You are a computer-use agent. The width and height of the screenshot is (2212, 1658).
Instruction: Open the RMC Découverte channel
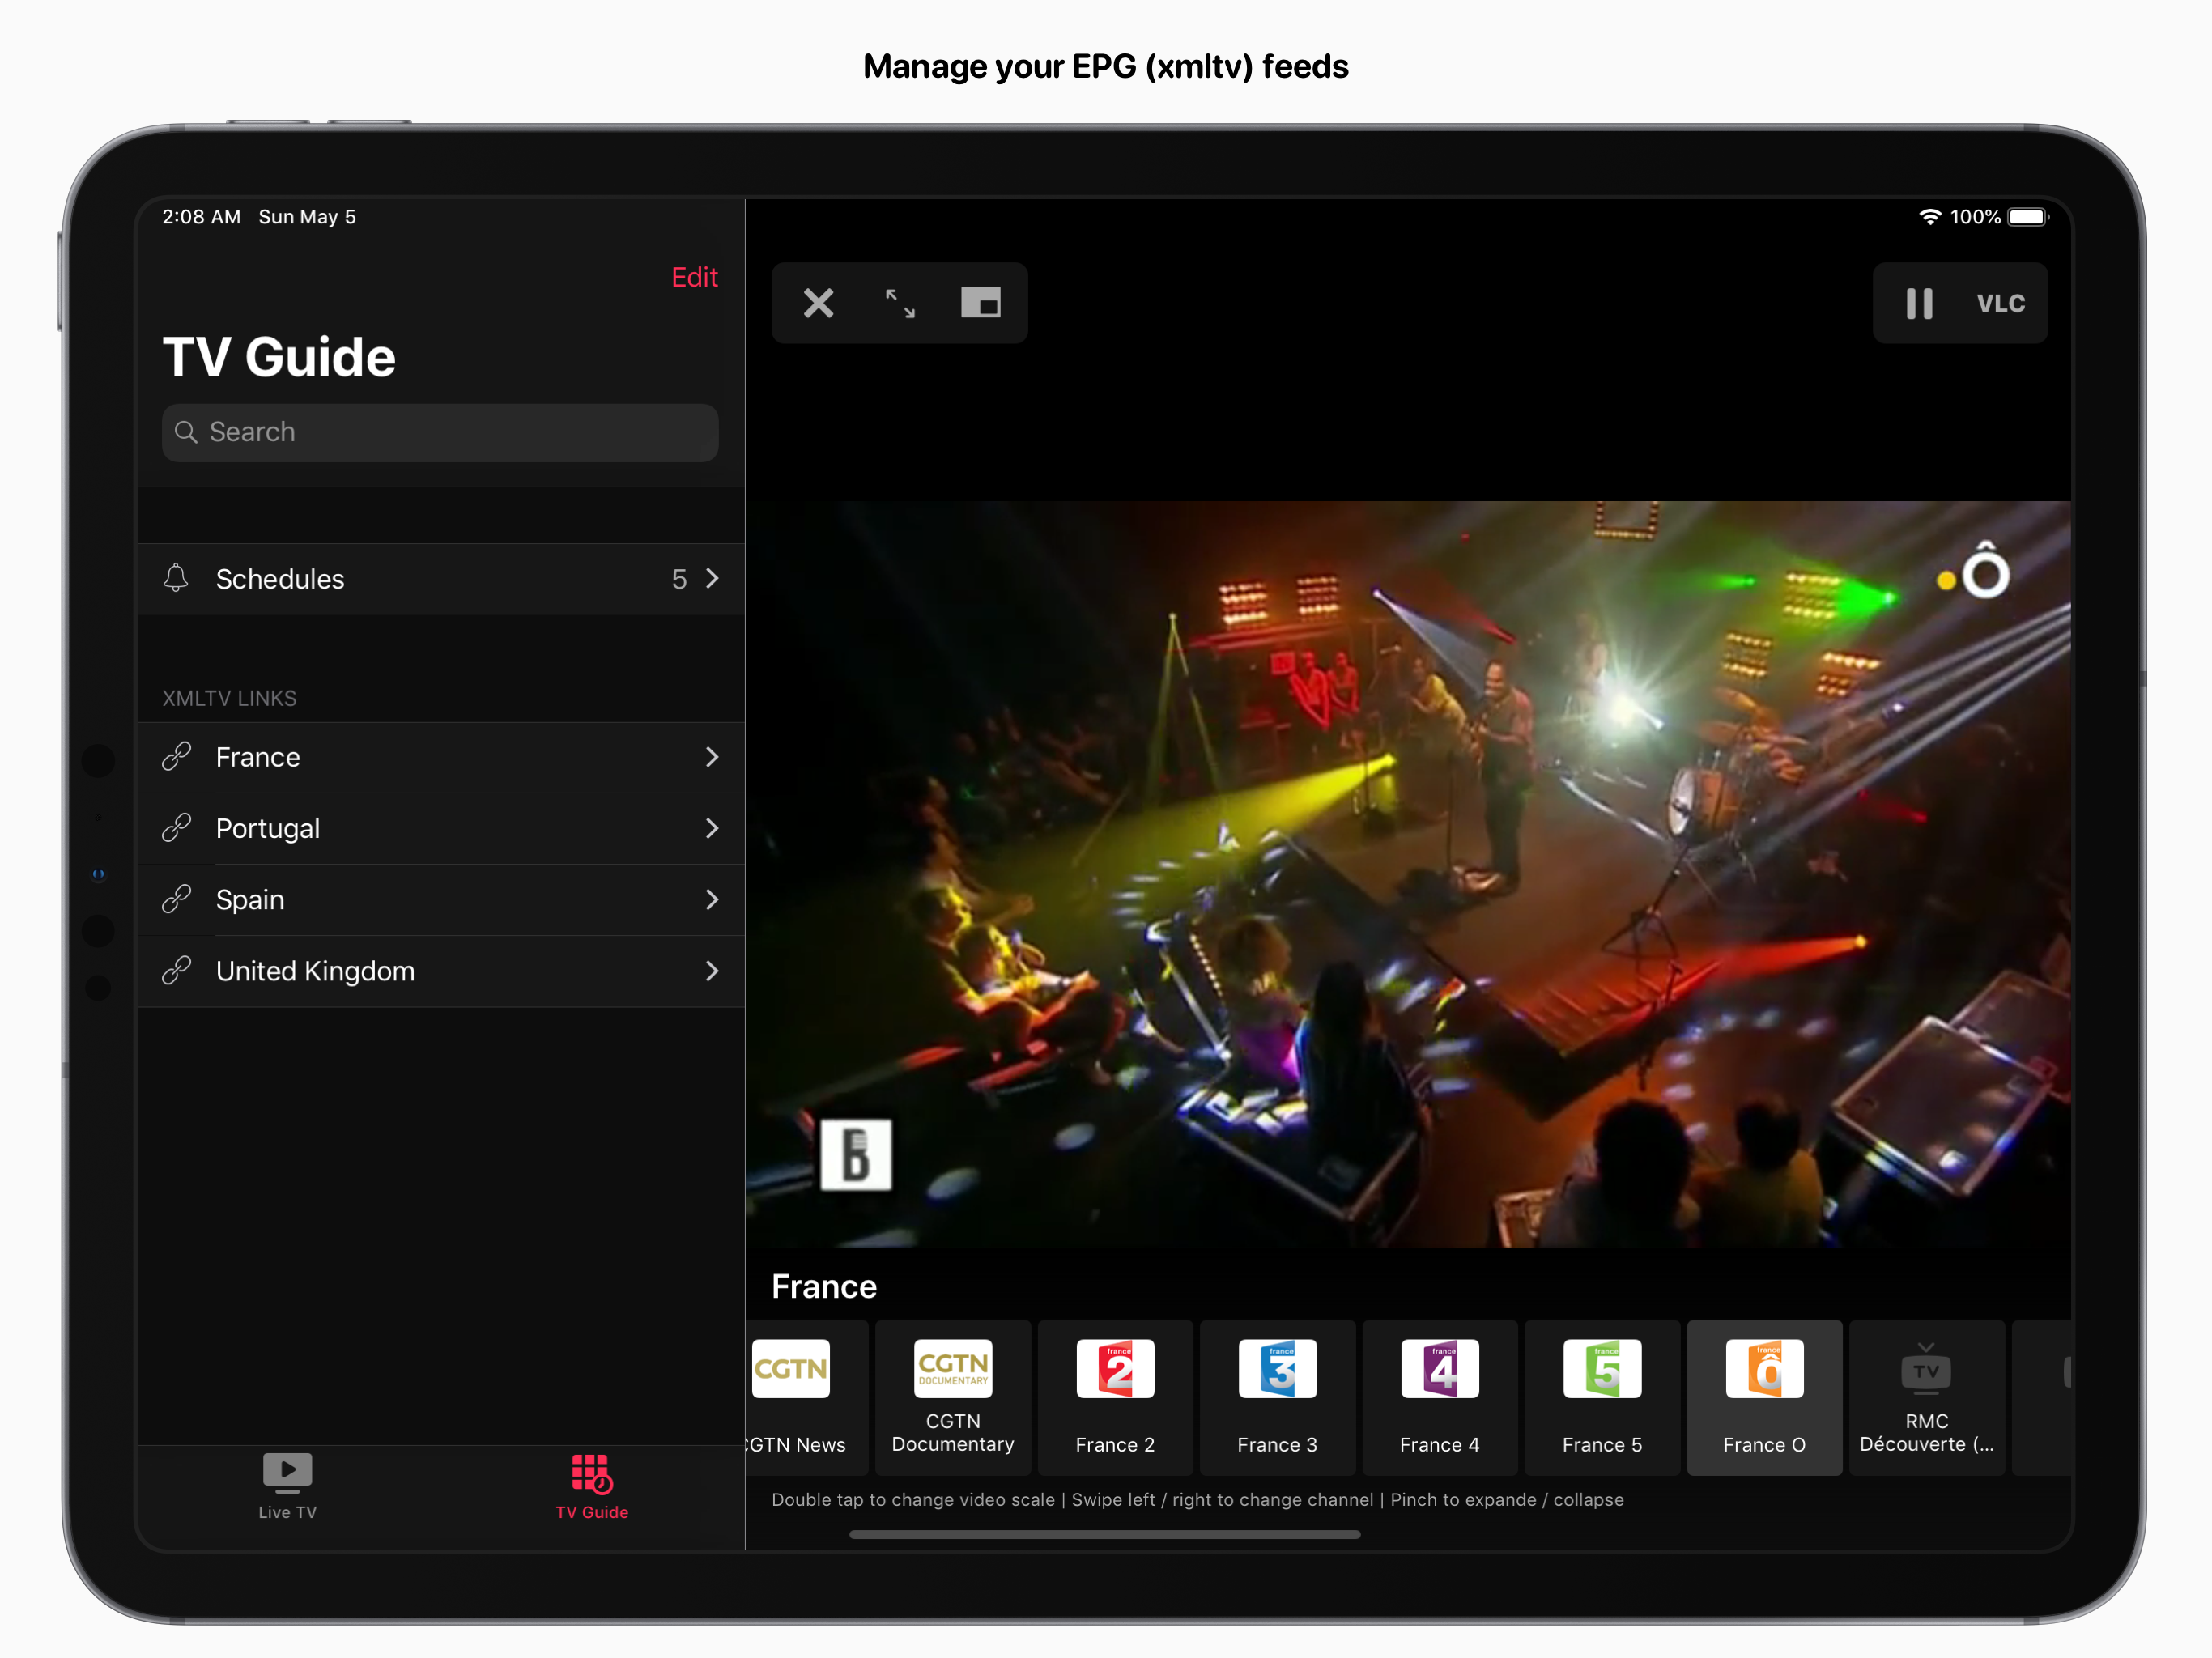tap(1926, 1396)
